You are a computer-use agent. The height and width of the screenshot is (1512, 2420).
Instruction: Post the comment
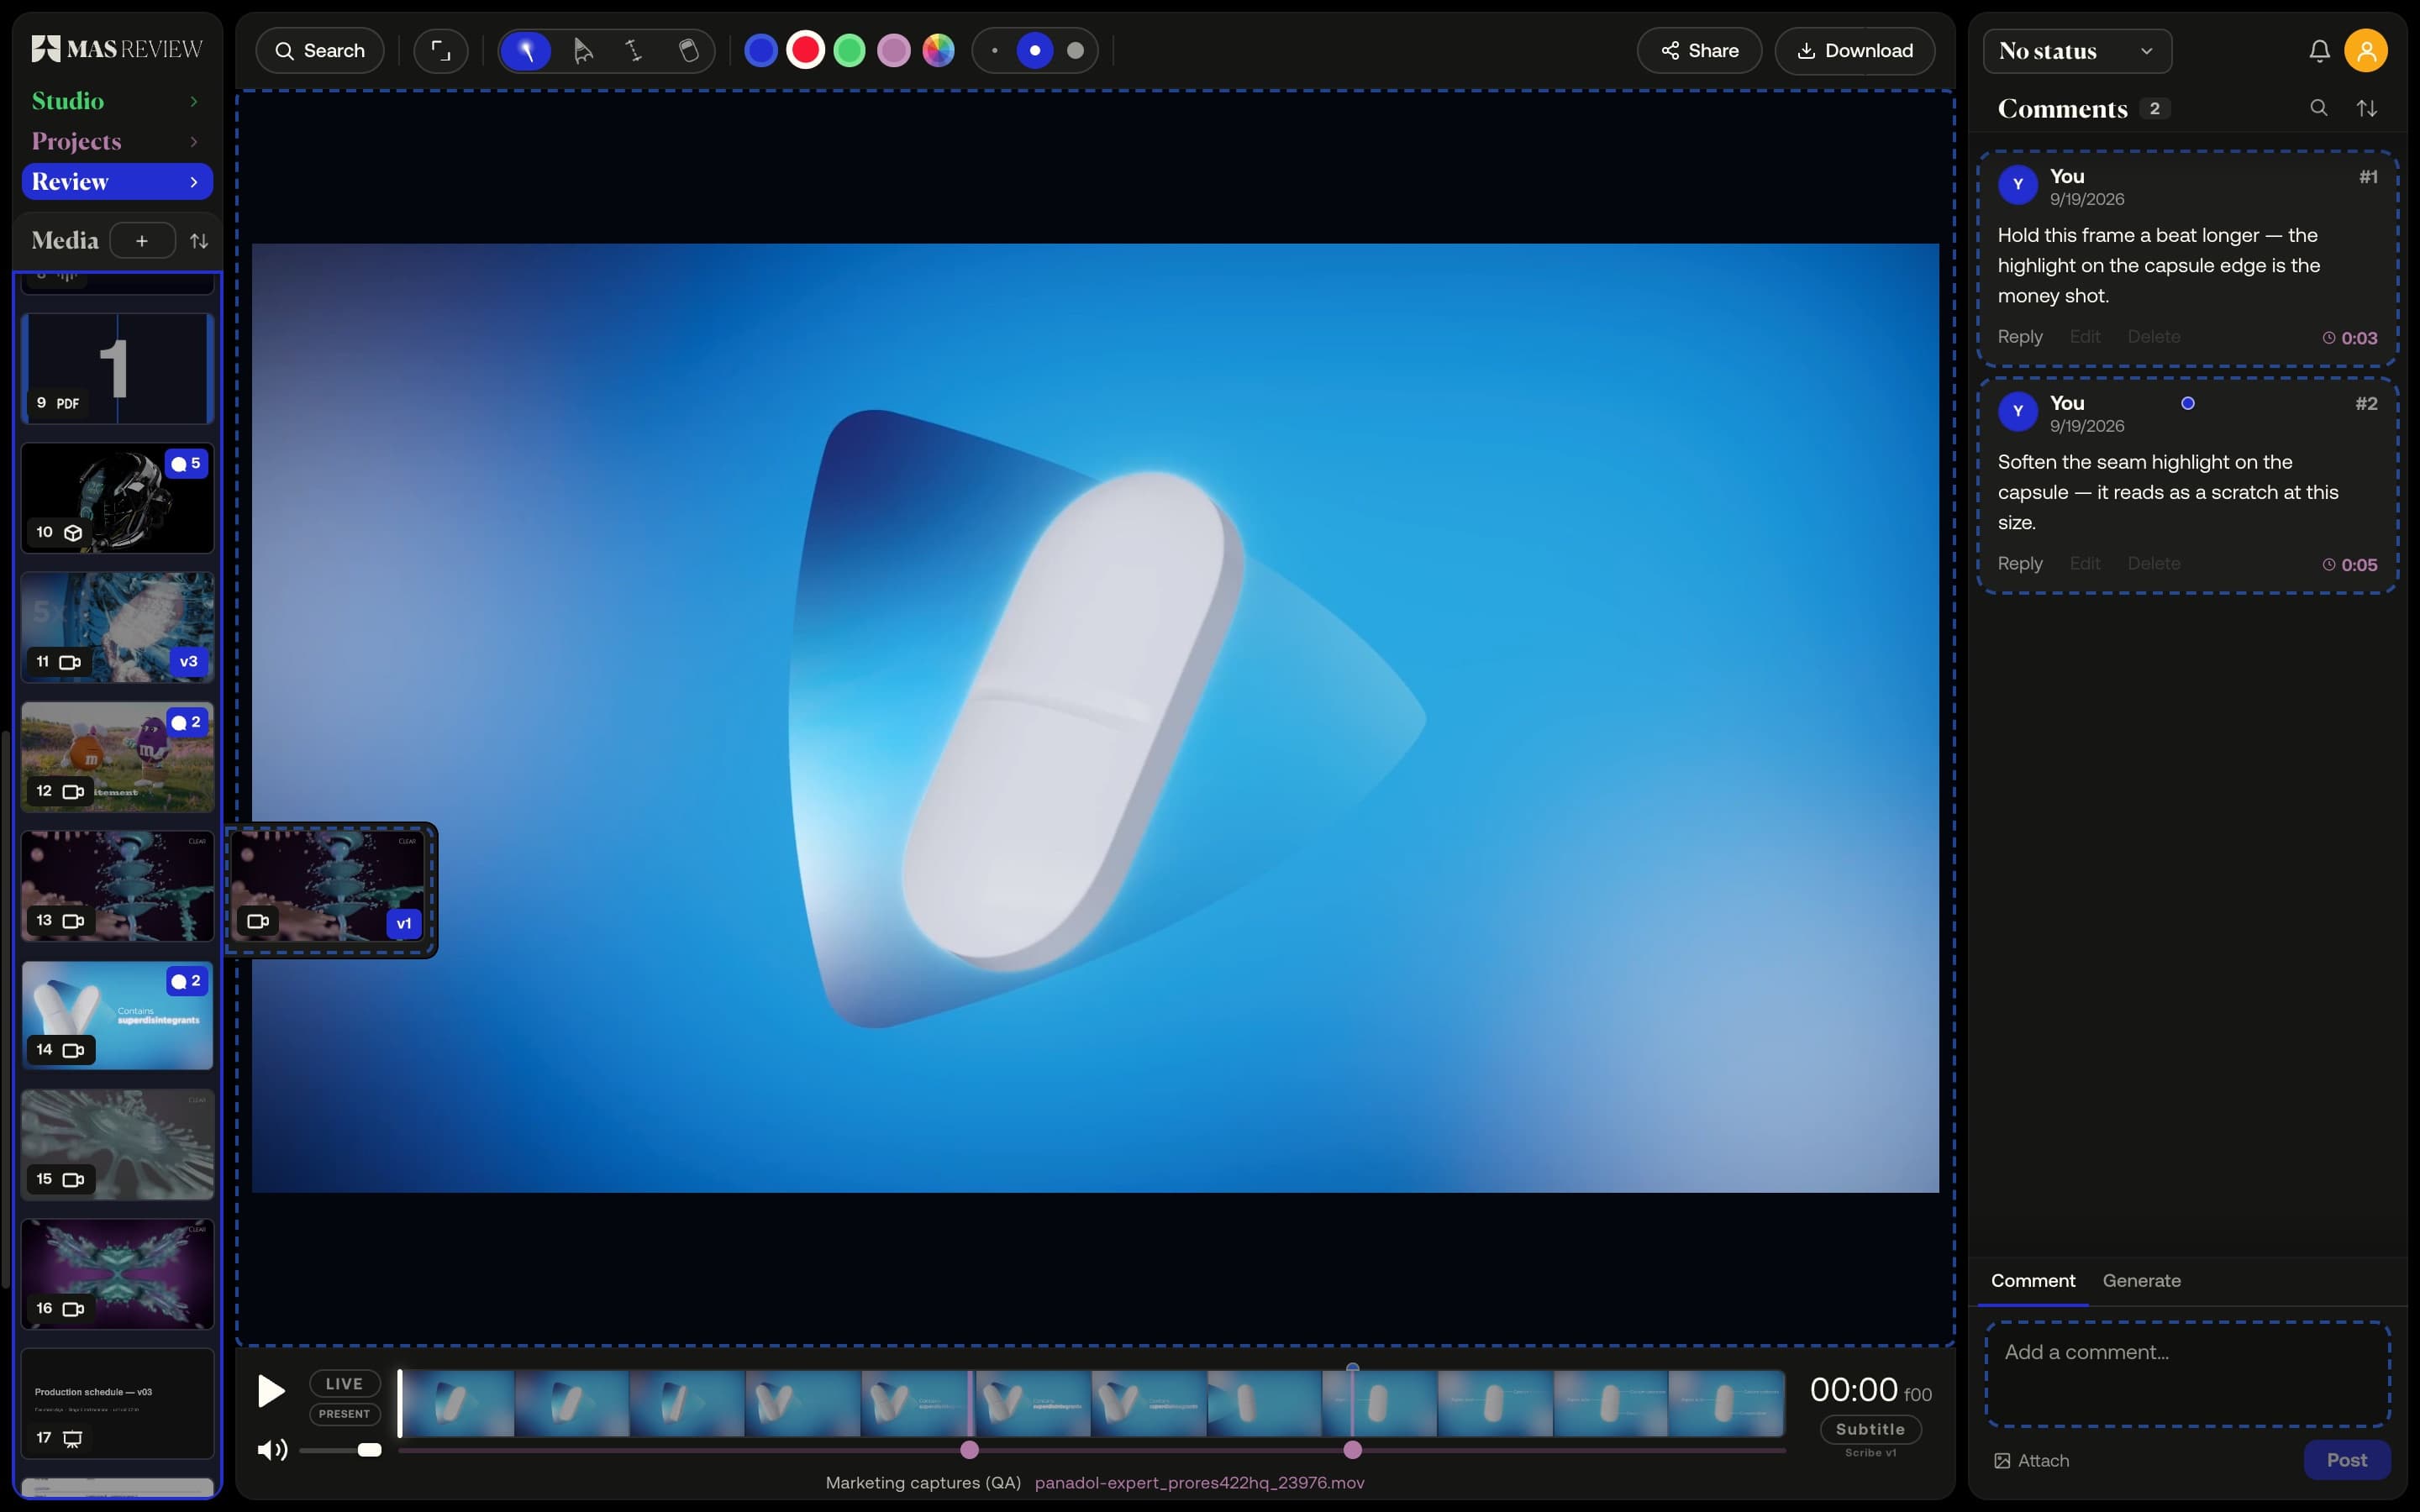tap(2347, 1460)
